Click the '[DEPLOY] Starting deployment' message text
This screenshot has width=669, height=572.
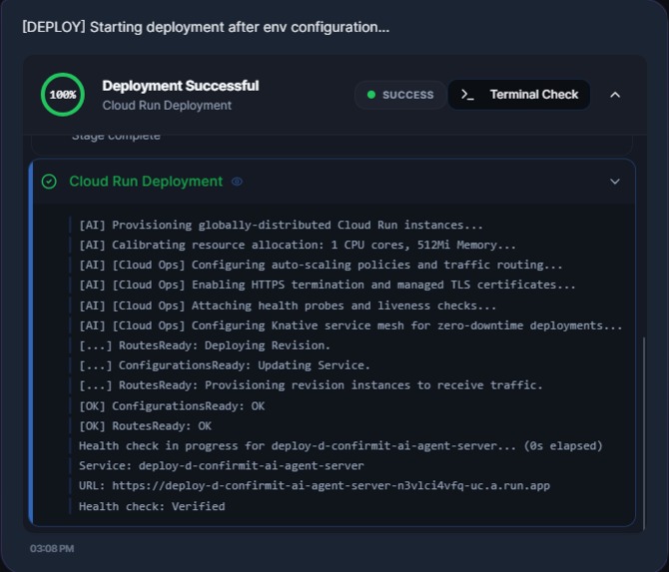pyautogui.click(x=206, y=27)
